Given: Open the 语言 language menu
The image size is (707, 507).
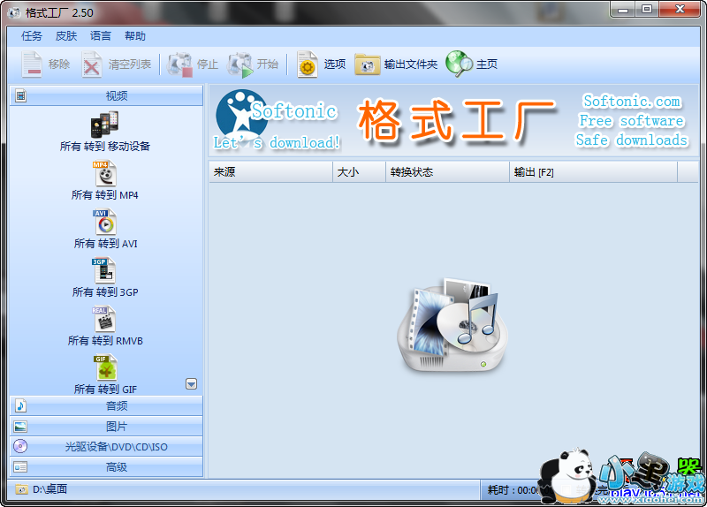Looking at the screenshot, I should [101, 36].
